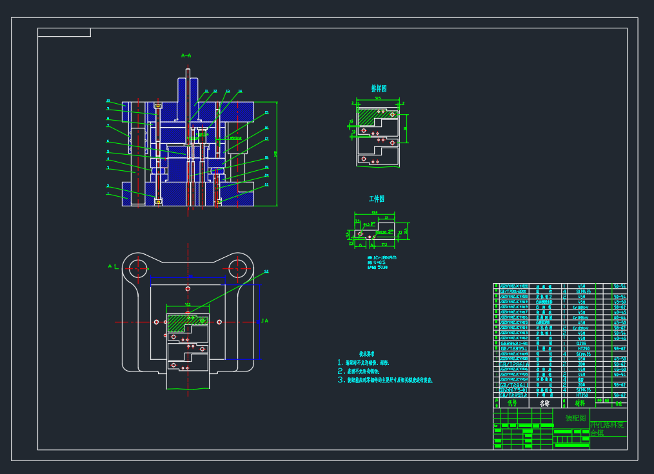Select the 排样图 strip layout title
Screen dimensions: 654x474
pyautogui.click(x=379, y=88)
